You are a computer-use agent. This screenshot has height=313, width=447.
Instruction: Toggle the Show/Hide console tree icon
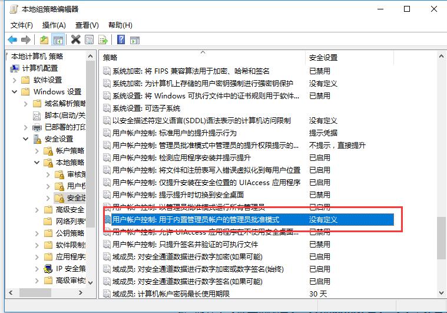58,39
